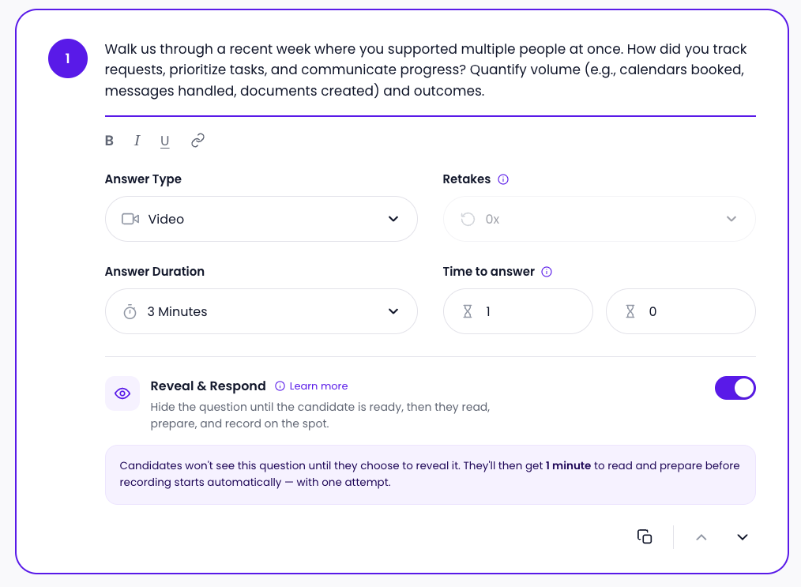Click the Retakes info icon
Image resolution: width=801 pixels, height=587 pixels.
pyautogui.click(x=503, y=179)
